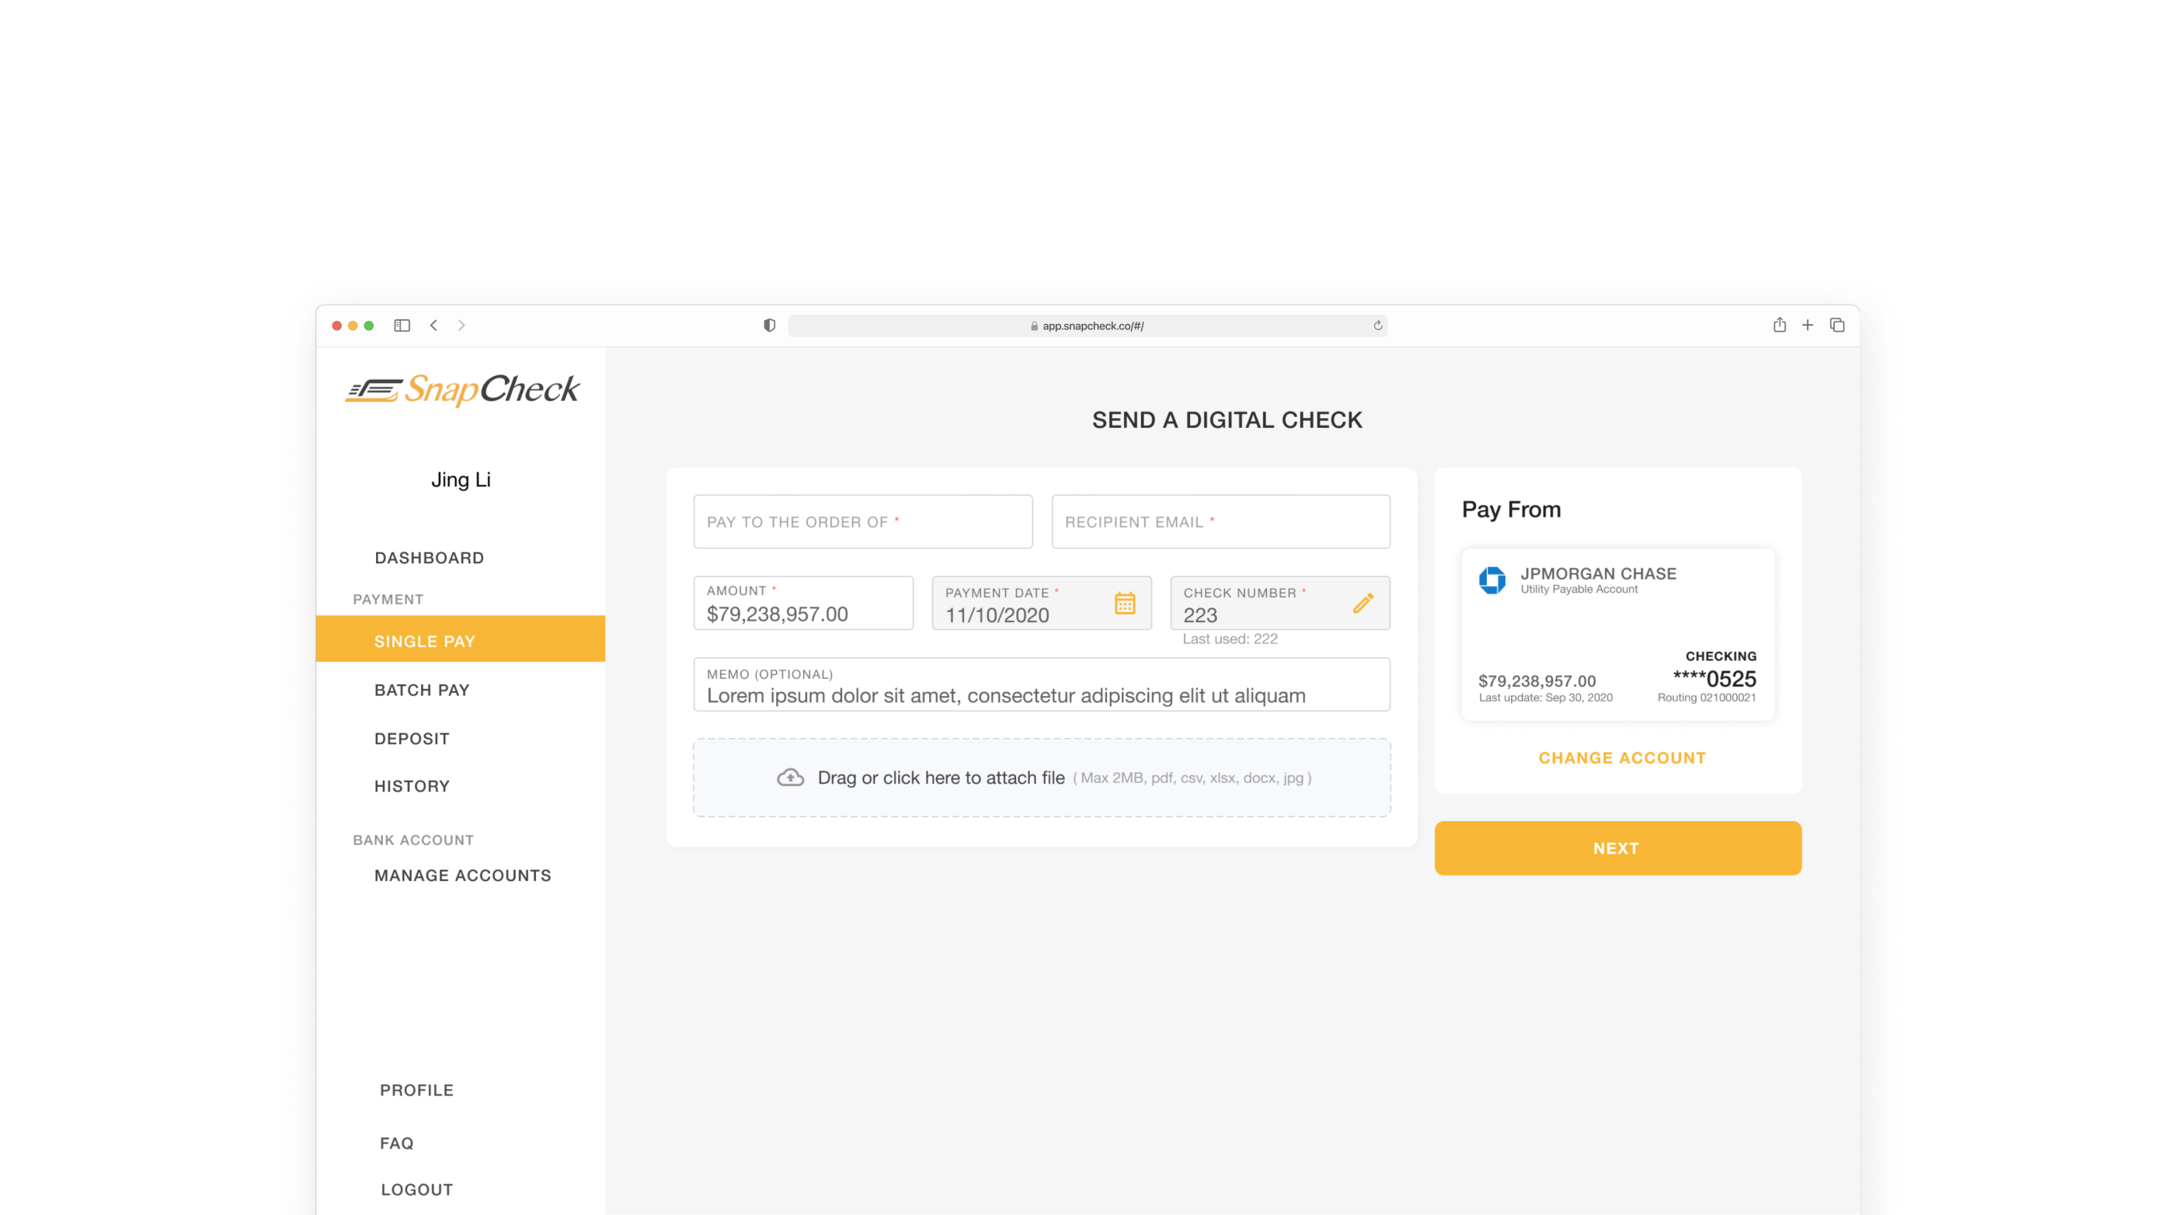This screenshot has height=1215, width=2175.
Task: Show tab overview icon
Action: 1837,325
